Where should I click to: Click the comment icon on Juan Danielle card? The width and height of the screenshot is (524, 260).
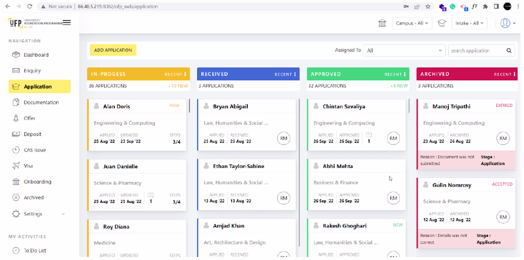point(151,195)
